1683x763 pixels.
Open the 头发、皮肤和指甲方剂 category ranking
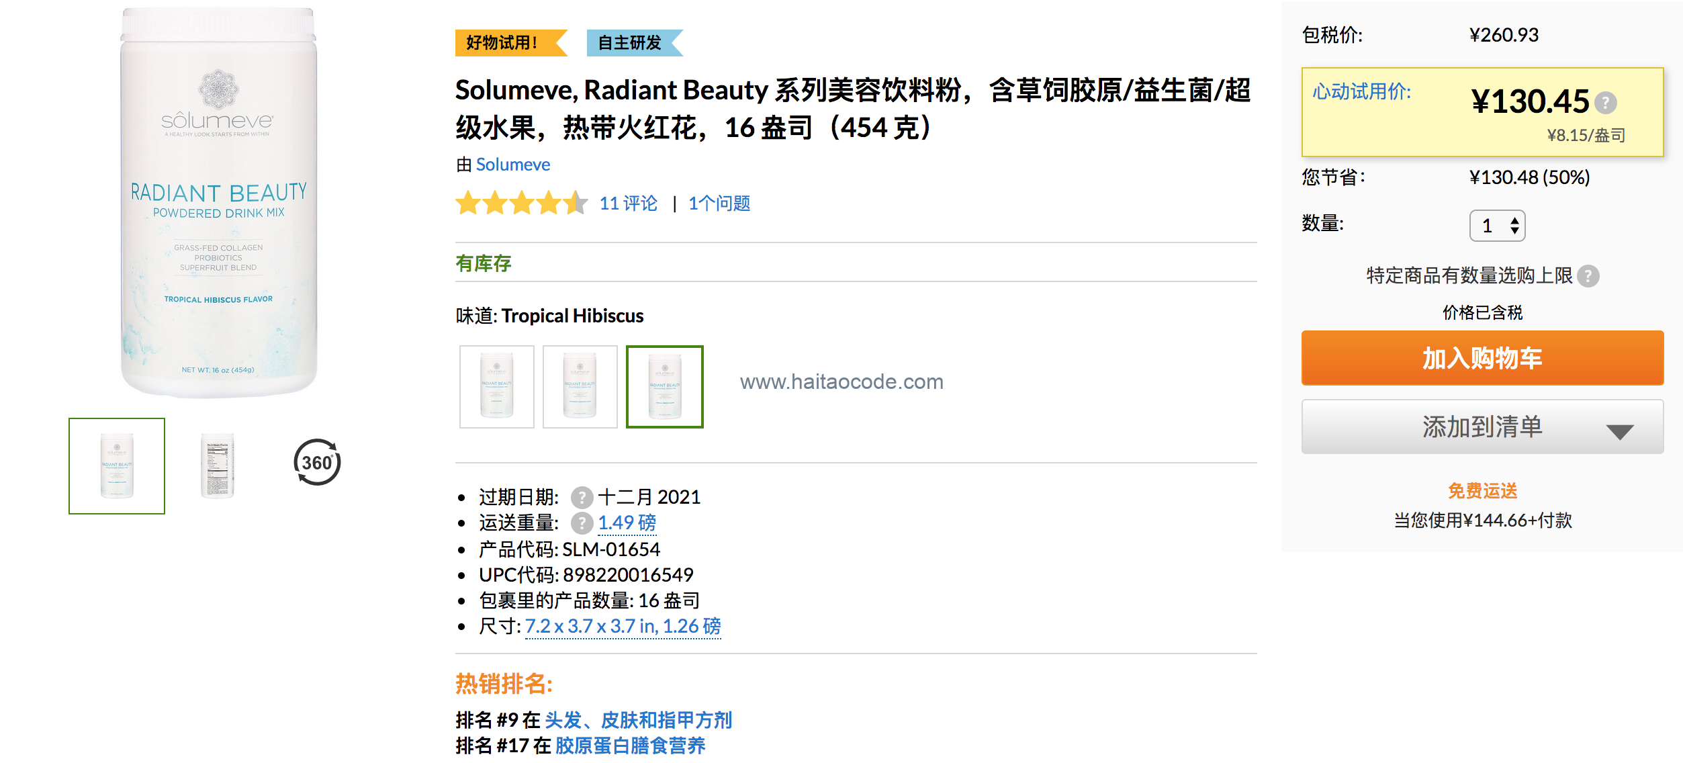pos(638,720)
